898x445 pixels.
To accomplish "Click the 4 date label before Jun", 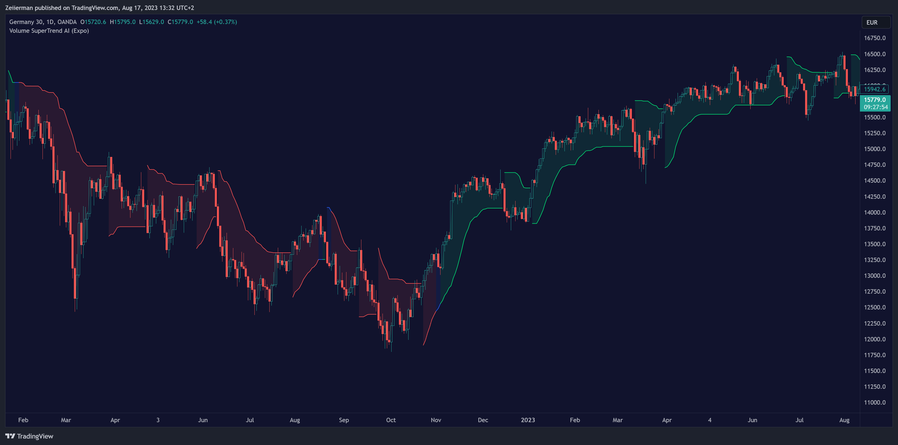I will point(710,420).
